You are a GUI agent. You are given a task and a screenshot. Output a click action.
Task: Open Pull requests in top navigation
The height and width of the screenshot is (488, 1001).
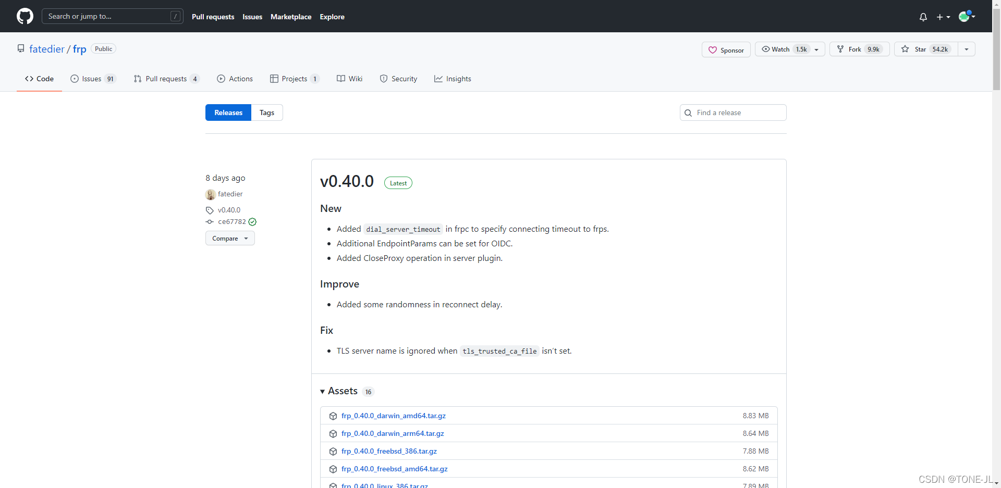(213, 17)
